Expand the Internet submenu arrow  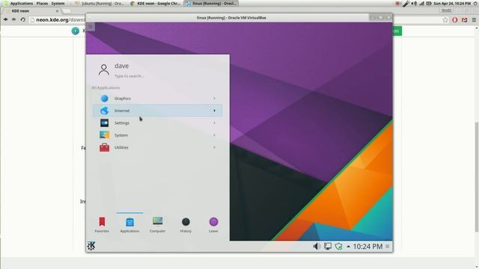click(x=215, y=111)
